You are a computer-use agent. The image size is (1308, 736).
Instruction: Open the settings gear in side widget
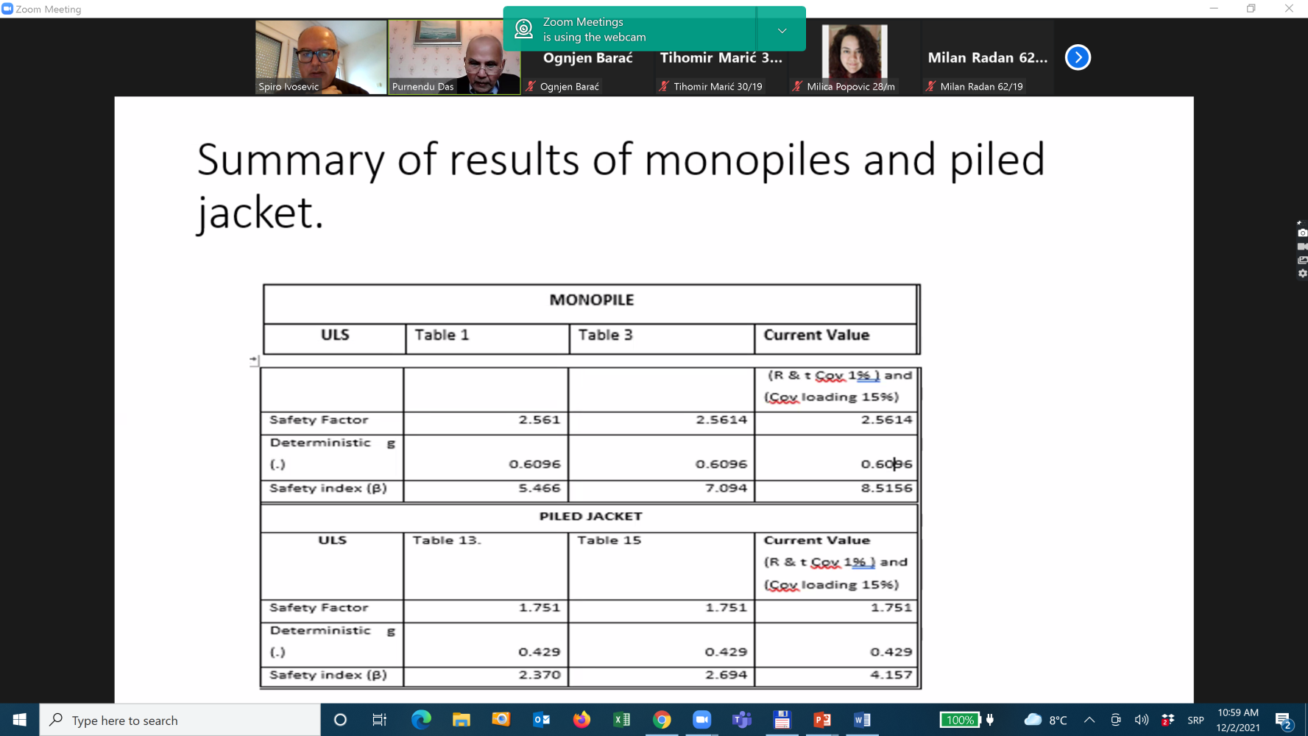(1302, 274)
